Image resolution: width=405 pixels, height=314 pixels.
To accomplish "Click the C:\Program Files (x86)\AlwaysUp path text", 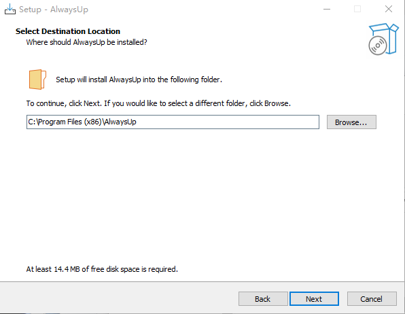I will 82,122.
